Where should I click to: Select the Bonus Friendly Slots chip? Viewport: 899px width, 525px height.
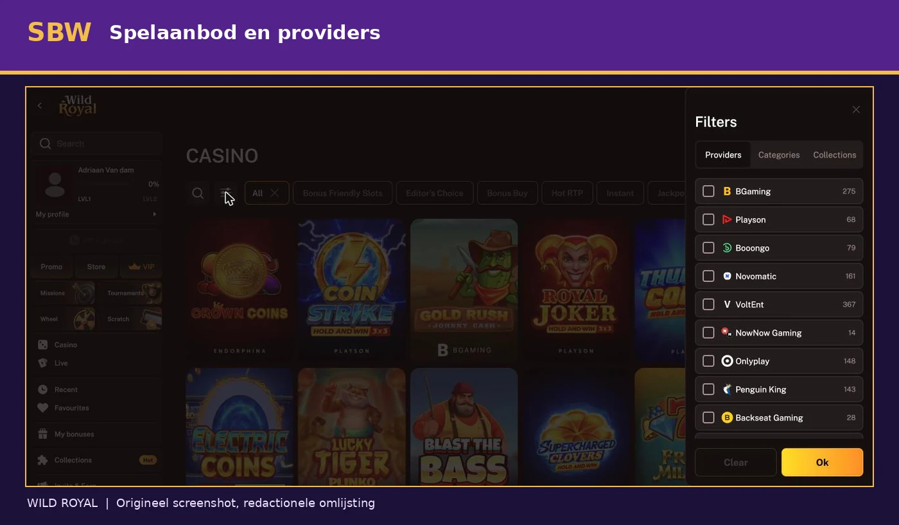click(342, 193)
